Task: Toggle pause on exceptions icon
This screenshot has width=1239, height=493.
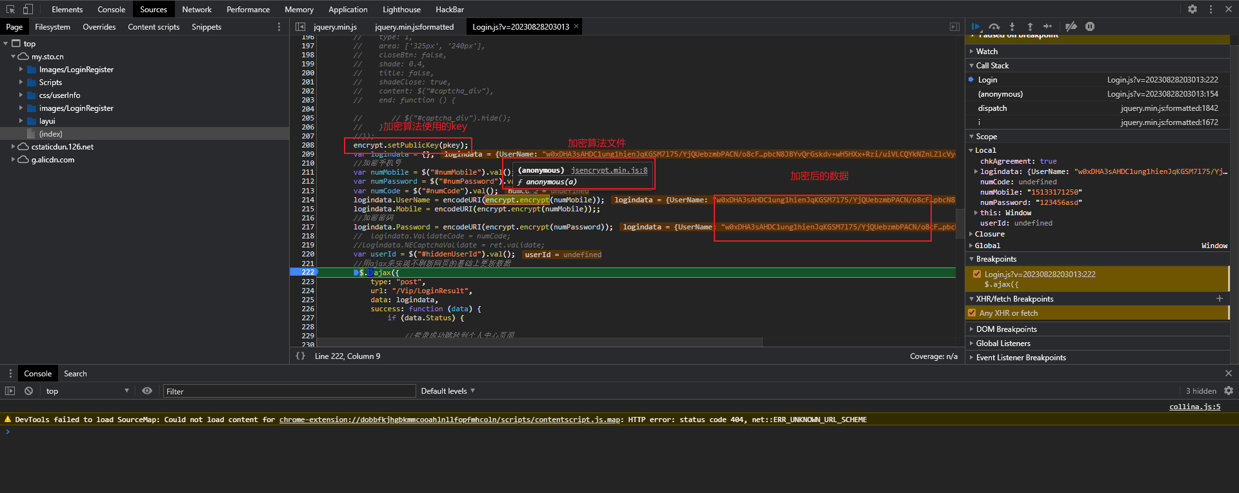Action: coord(1090,26)
